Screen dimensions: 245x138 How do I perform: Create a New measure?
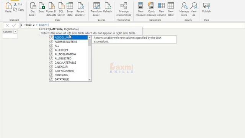140,9
